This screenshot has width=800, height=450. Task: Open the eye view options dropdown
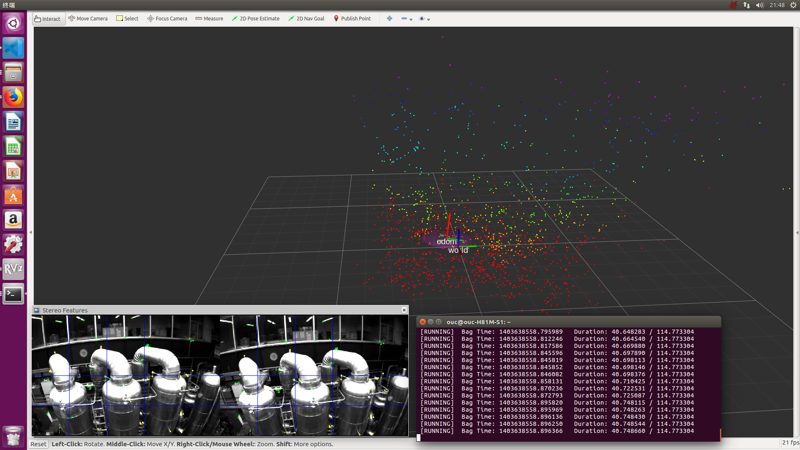click(424, 19)
